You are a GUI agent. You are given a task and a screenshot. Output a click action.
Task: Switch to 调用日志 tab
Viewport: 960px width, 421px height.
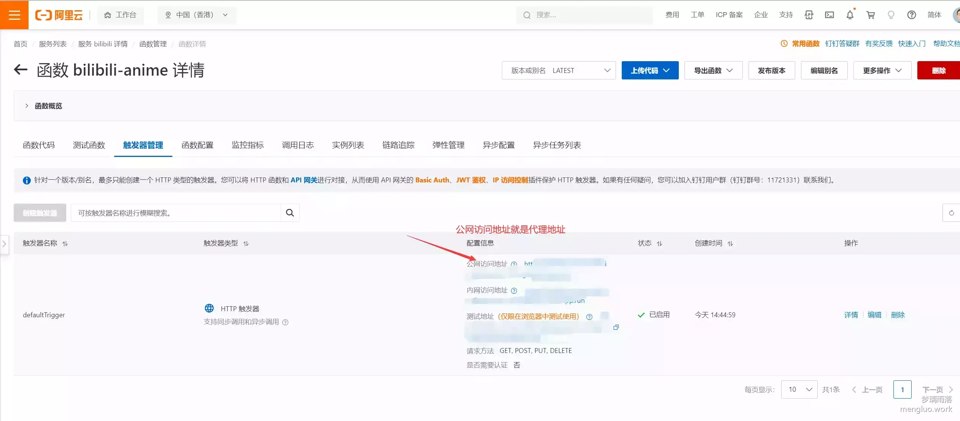pyautogui.click(x=298, y=145)
